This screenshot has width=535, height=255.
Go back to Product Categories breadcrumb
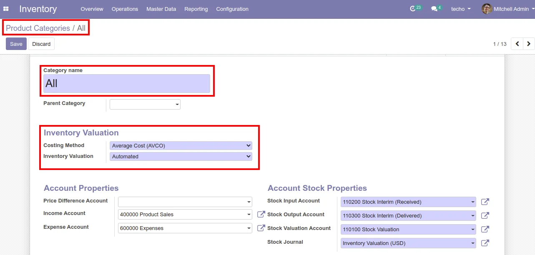[x=38, y=28]
